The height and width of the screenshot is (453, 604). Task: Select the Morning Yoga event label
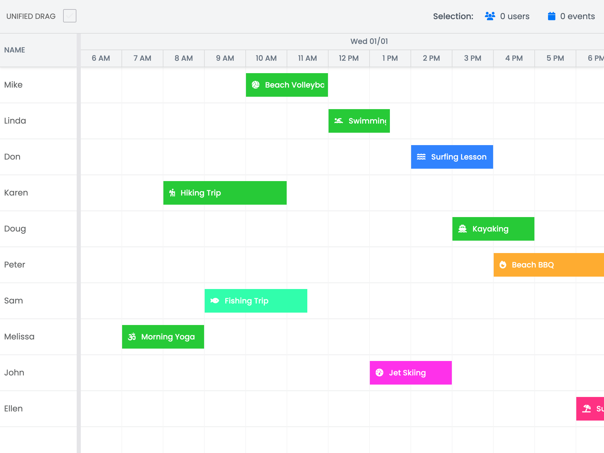[168, 337]
